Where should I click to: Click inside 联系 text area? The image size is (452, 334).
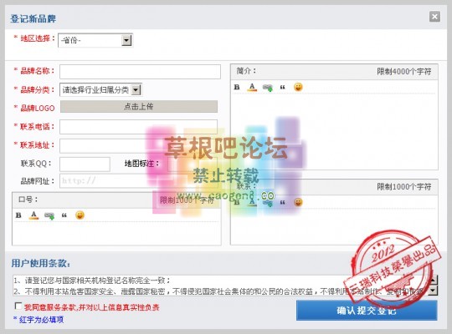(x=334, y=226)
